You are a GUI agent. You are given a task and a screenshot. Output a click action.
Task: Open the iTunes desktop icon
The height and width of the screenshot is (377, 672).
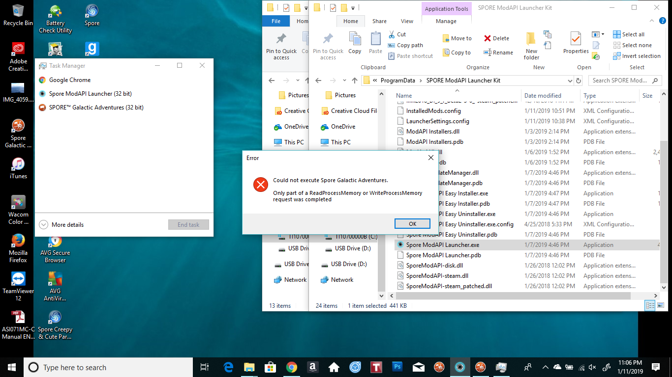(18, 168)
